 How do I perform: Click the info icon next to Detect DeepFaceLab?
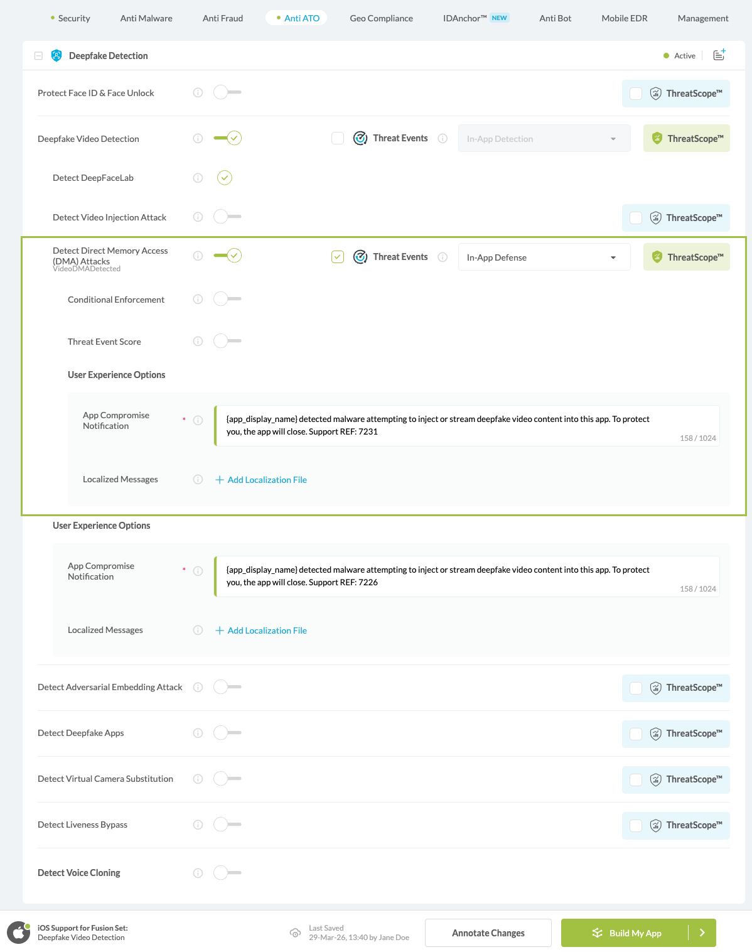[x=198, y=178]
